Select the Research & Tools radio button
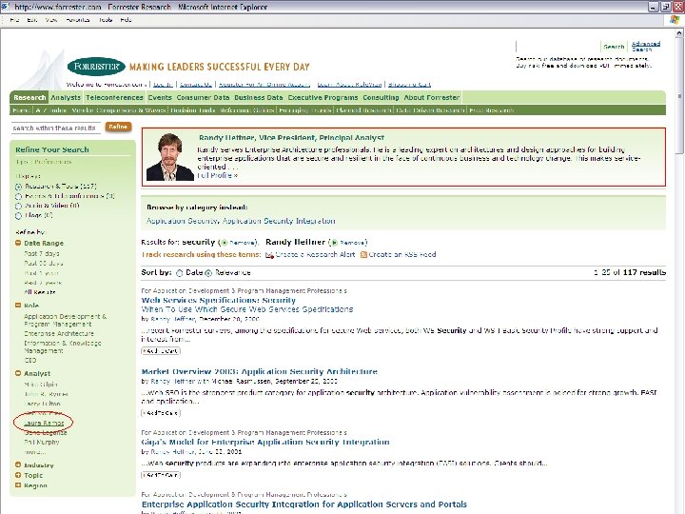The height and width of the screenshot is (514, 685). [18, 187]
